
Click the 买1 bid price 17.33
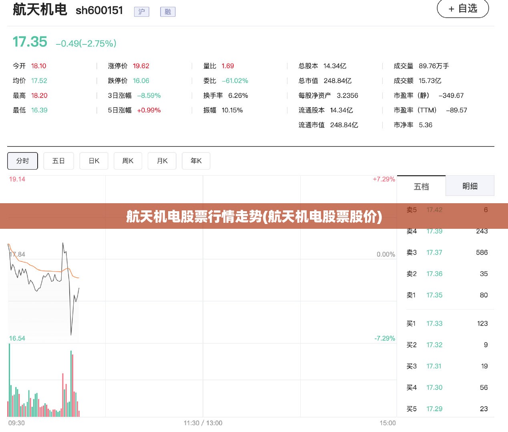(x=434, y=324)
